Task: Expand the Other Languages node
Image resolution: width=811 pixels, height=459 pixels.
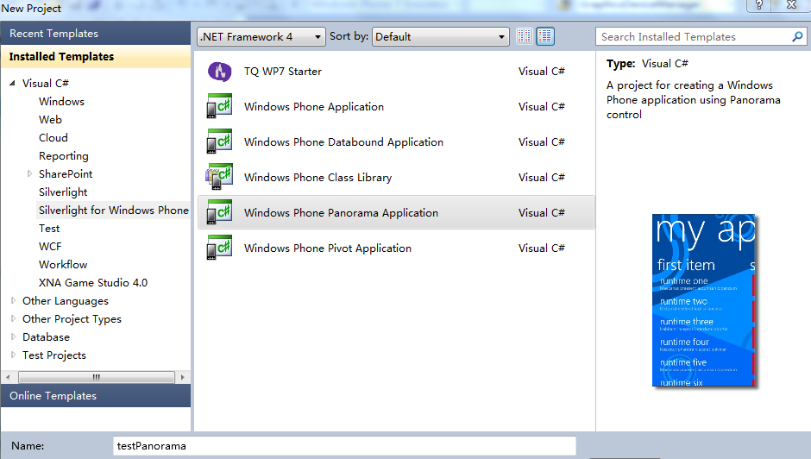Action: click(13, 300)
